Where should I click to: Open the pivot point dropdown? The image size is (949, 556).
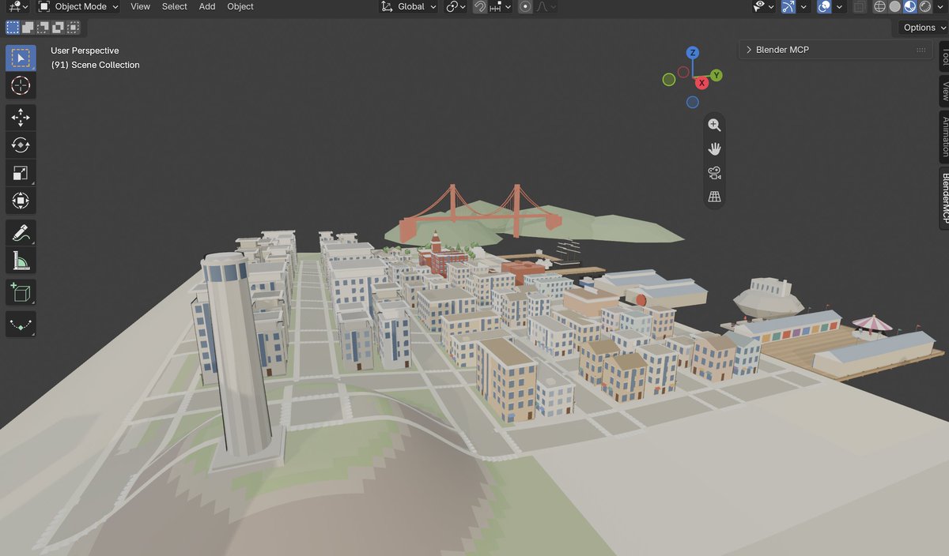(456, 6)
